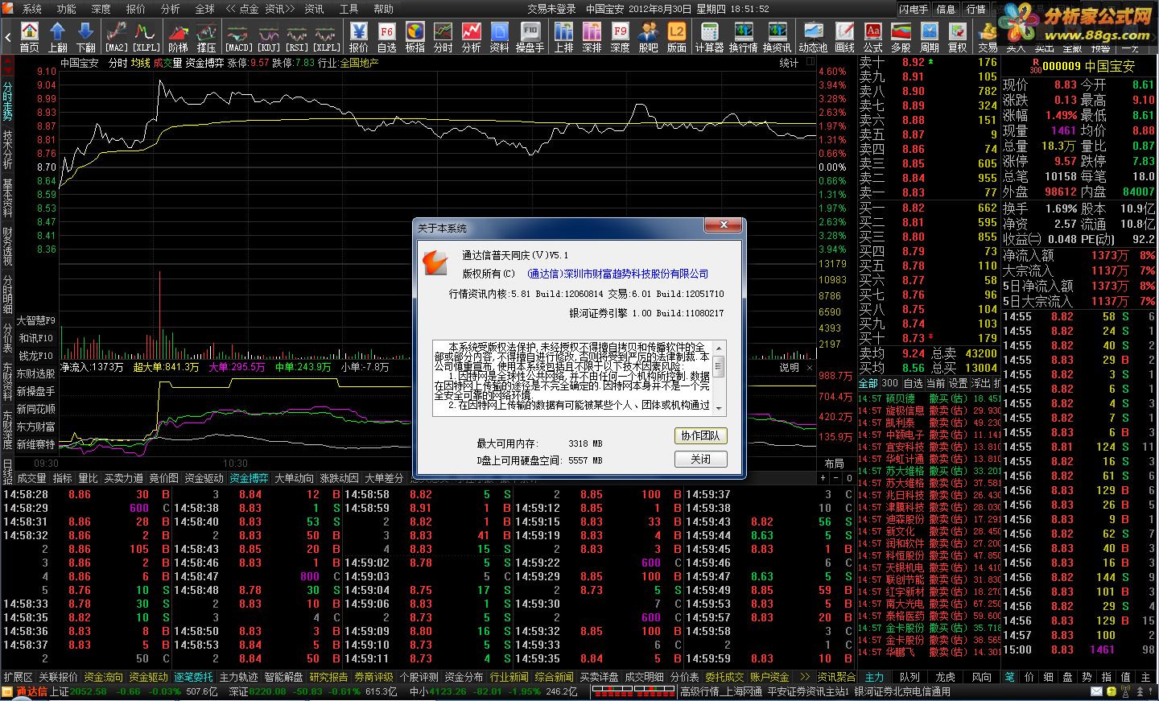Open the 版面 L2 layout icon
Viewport: 1159px width, 701px height.
677,37
